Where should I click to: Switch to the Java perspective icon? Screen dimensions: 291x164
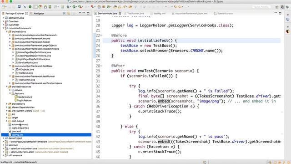coord(282,7)
